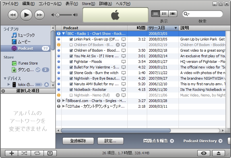Toggle artwork viewer button at the bottom
The height and width of the screenshot is (158, 231).
point(50,153)
